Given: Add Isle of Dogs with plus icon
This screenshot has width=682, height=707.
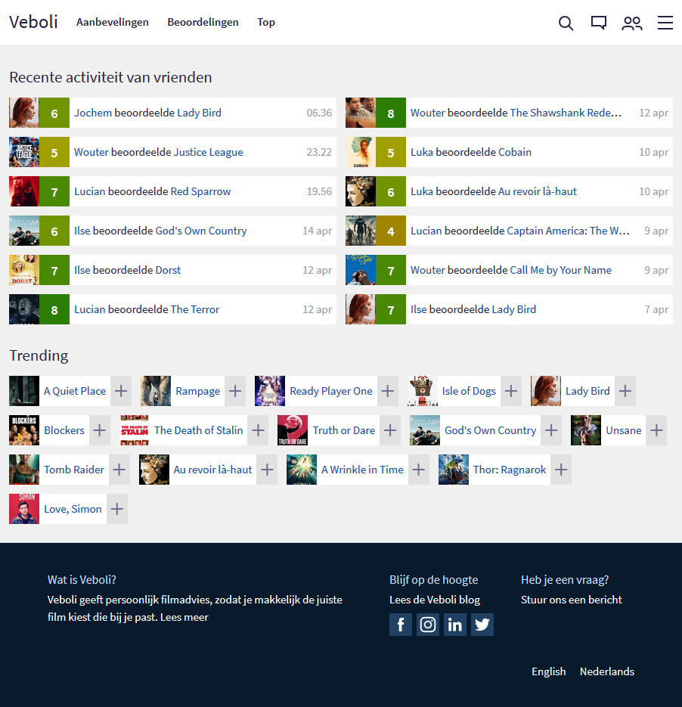Looking at the screenshot, I should pyautogui.click(x=510, y=391).
